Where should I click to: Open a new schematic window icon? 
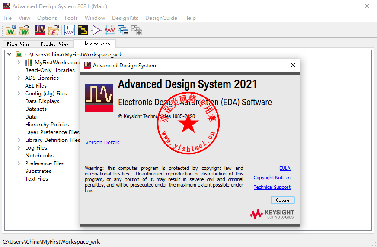[x=70, y=31]
